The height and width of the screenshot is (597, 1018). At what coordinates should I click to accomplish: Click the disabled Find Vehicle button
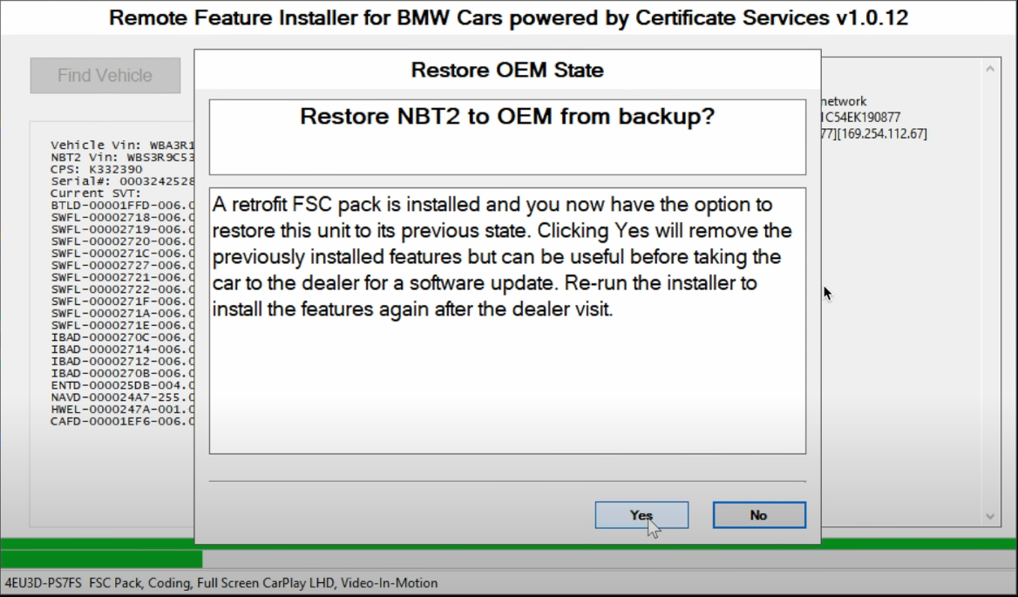[x=105, y=75]
